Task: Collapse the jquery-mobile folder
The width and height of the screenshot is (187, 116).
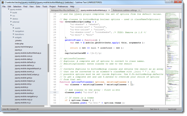Action: tap(9, 9)
